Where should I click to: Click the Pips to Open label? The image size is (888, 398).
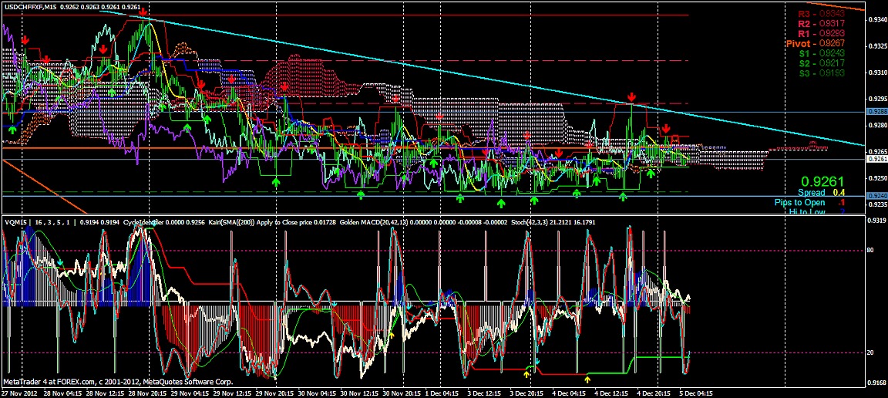(x=799, y=202)
